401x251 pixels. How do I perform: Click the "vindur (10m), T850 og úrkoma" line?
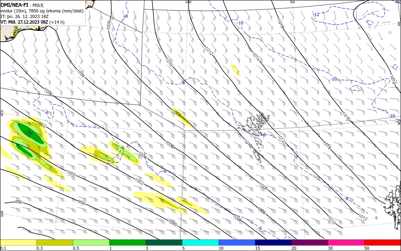coord(42,11)
